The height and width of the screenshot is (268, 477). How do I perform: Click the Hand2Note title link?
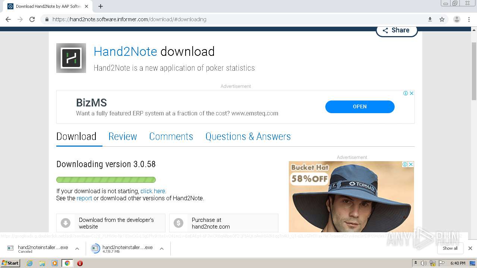(125, 51)
